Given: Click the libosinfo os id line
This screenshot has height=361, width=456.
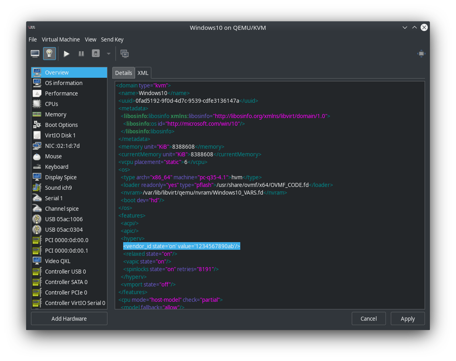Looking at the screenshot, I should [184, 124].
